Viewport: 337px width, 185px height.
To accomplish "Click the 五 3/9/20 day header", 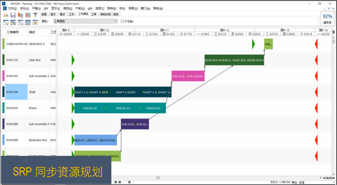I will (117, 34).
